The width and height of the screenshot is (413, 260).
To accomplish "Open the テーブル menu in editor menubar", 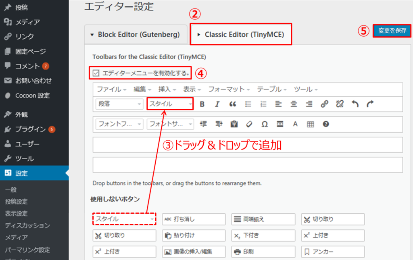I will [x=272, y=89].
